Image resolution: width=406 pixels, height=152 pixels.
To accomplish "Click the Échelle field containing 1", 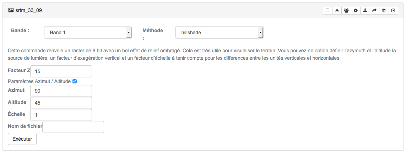I will 61,115.
